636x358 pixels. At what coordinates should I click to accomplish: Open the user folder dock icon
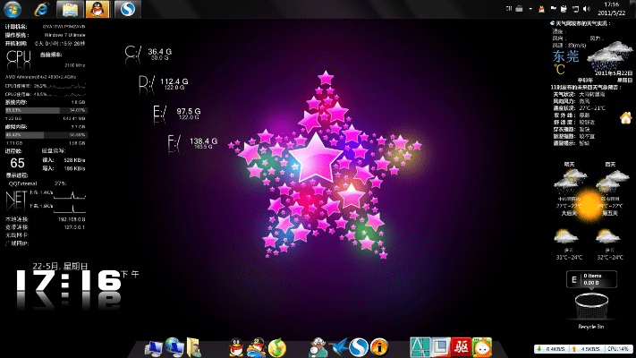coord(194,347)
